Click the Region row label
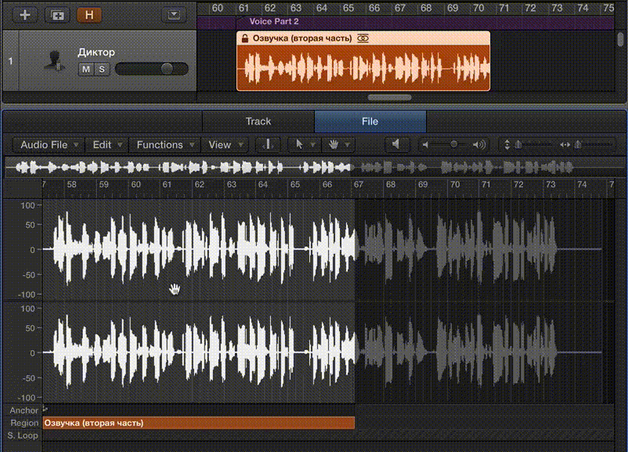The width and height of the screenshot is (628, 452). (24, 423)
